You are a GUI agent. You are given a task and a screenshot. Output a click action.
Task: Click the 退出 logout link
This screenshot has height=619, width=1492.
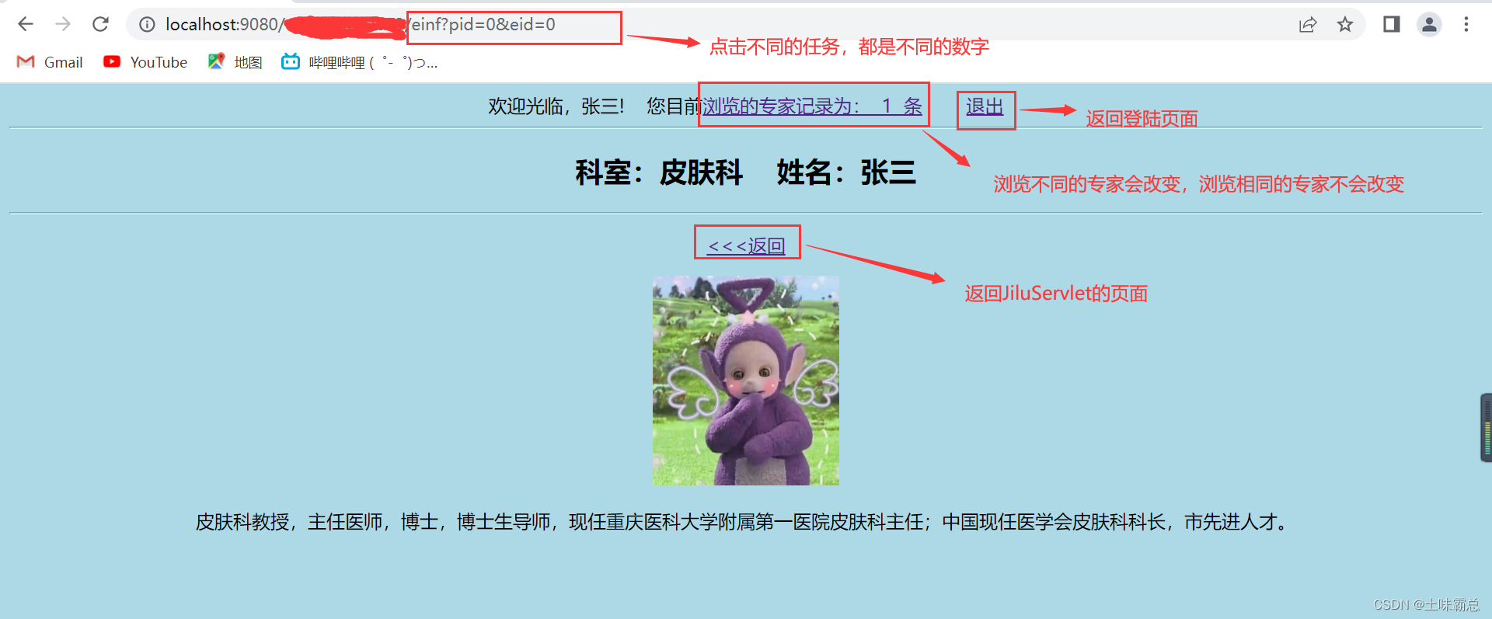pyautogui.click(x=985, y=106)
